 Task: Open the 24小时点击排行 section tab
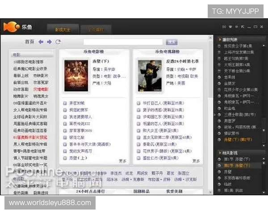(x=90, y=191)
